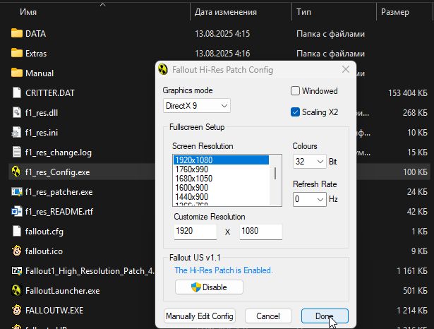The width and height of the screenshot is (434, 329).
Task: Select the Extras folder icon
Action: point(18,53)
